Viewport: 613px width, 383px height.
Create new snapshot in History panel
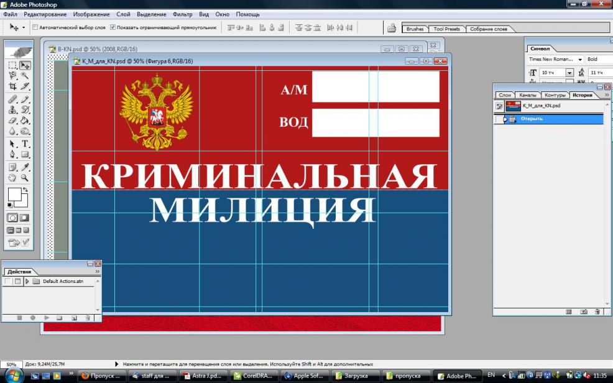(584, 311)
